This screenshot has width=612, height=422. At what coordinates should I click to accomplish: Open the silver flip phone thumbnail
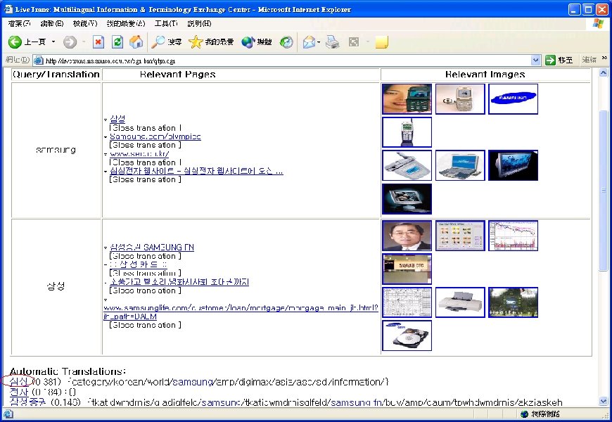coord(460,98)
